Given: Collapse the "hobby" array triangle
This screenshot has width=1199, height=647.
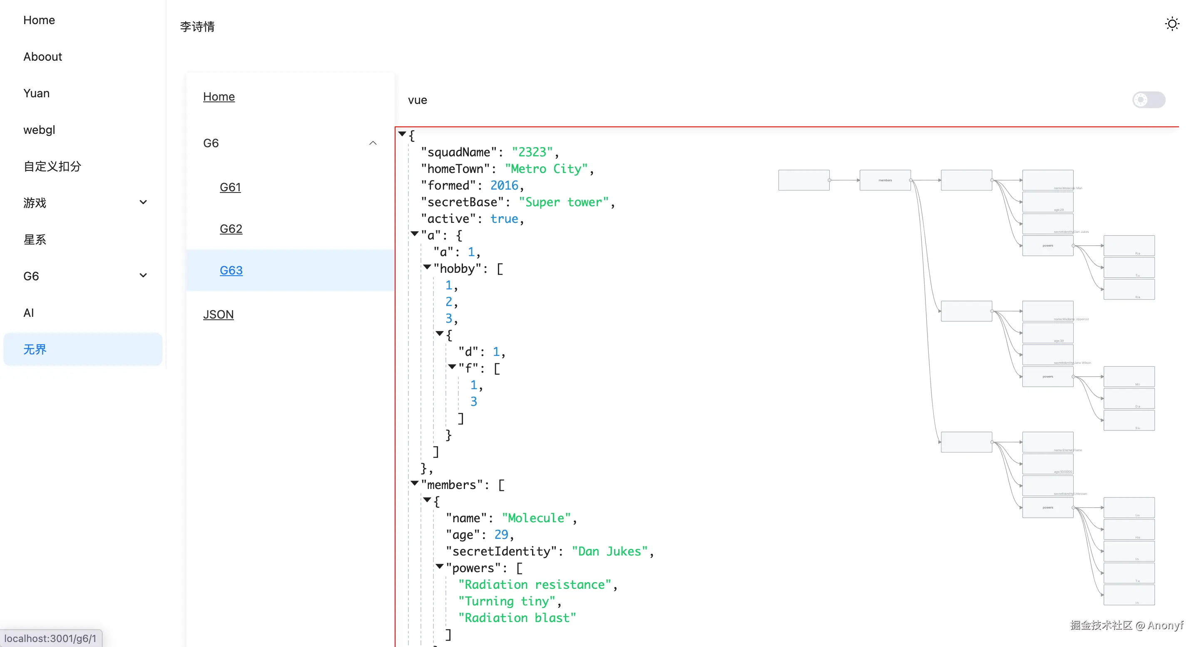Looking at the screenshot, I should pos(427,267).
